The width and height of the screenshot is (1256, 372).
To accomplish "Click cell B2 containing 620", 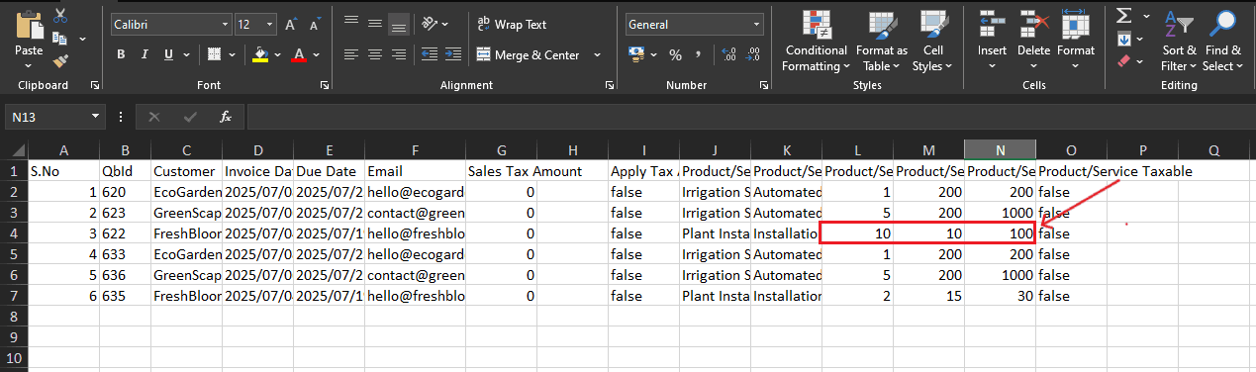I will [x=126, y=192].
